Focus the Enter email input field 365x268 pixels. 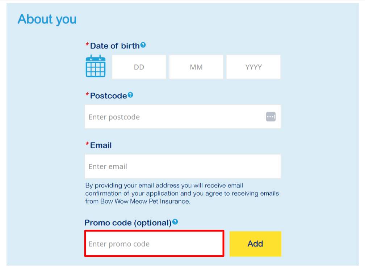pos(183,166)
